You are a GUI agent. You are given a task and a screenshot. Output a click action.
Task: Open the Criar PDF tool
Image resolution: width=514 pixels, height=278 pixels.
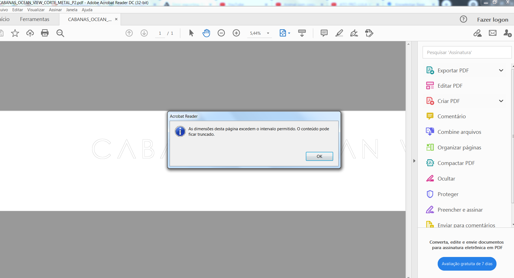449,101
